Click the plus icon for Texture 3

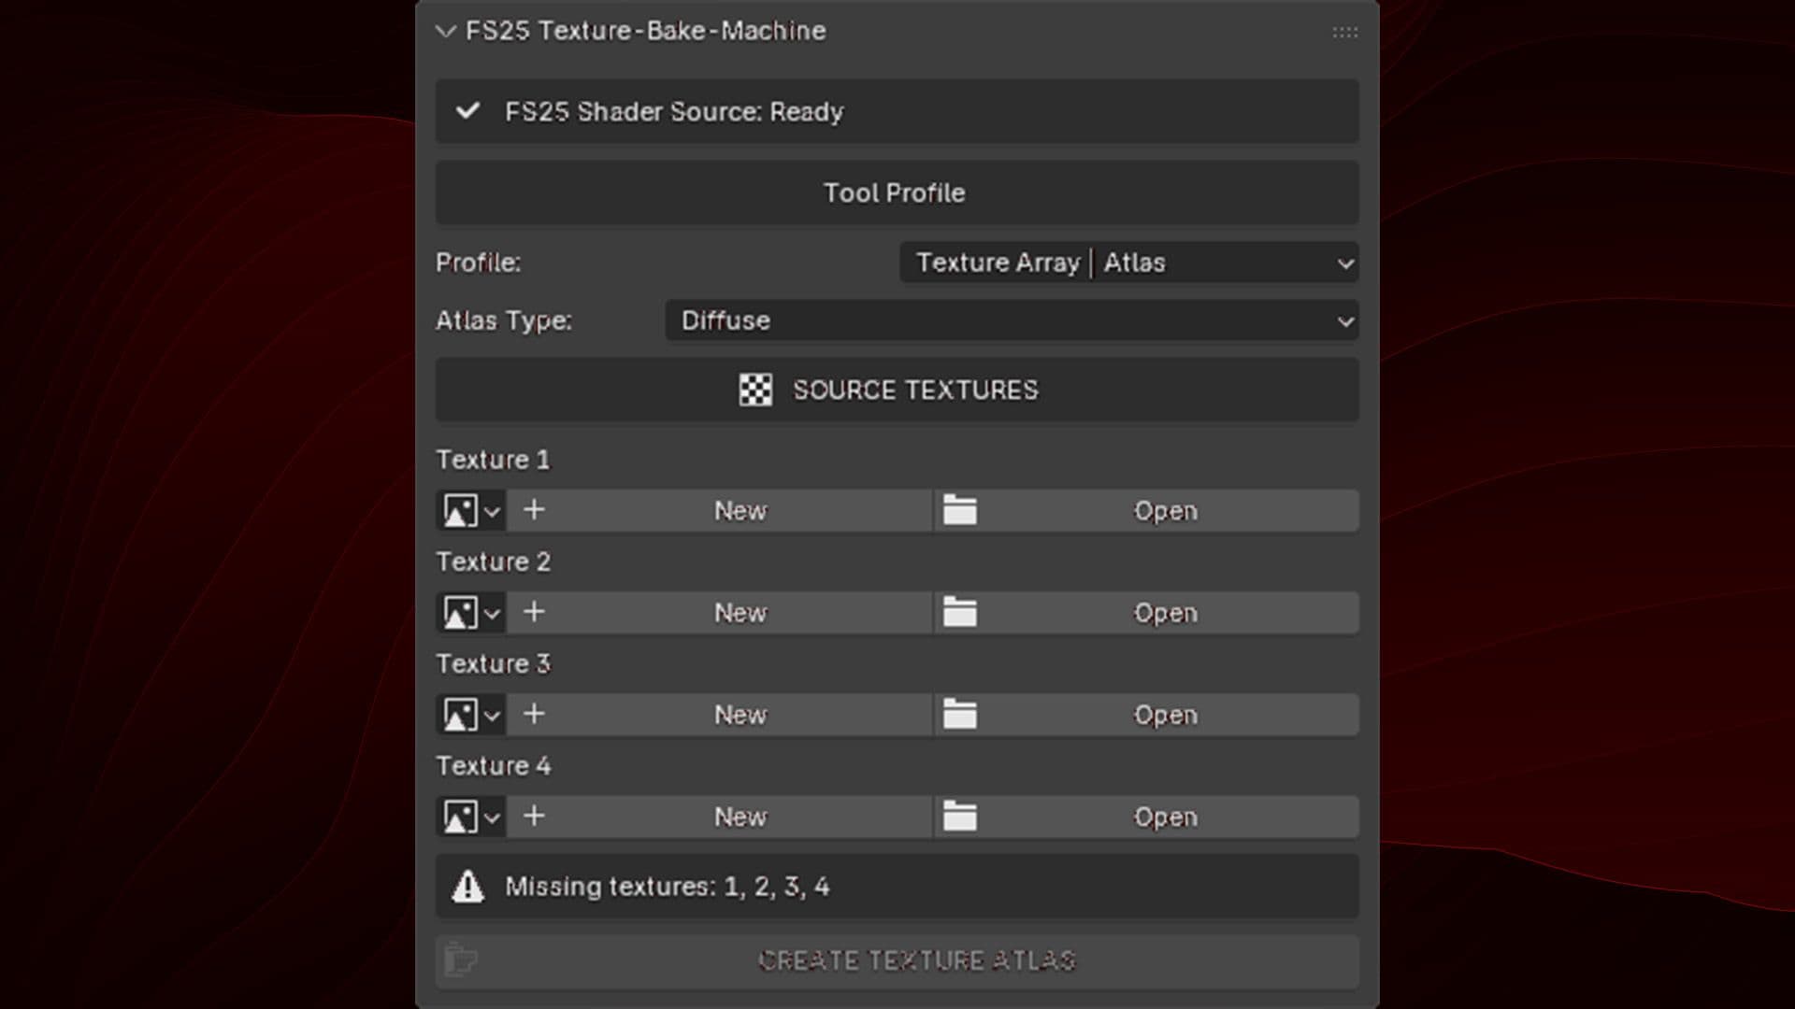pos(534,714)
